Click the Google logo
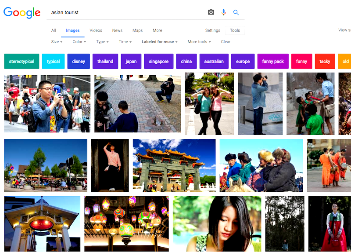The image size is (351, 252). (22, 13)
